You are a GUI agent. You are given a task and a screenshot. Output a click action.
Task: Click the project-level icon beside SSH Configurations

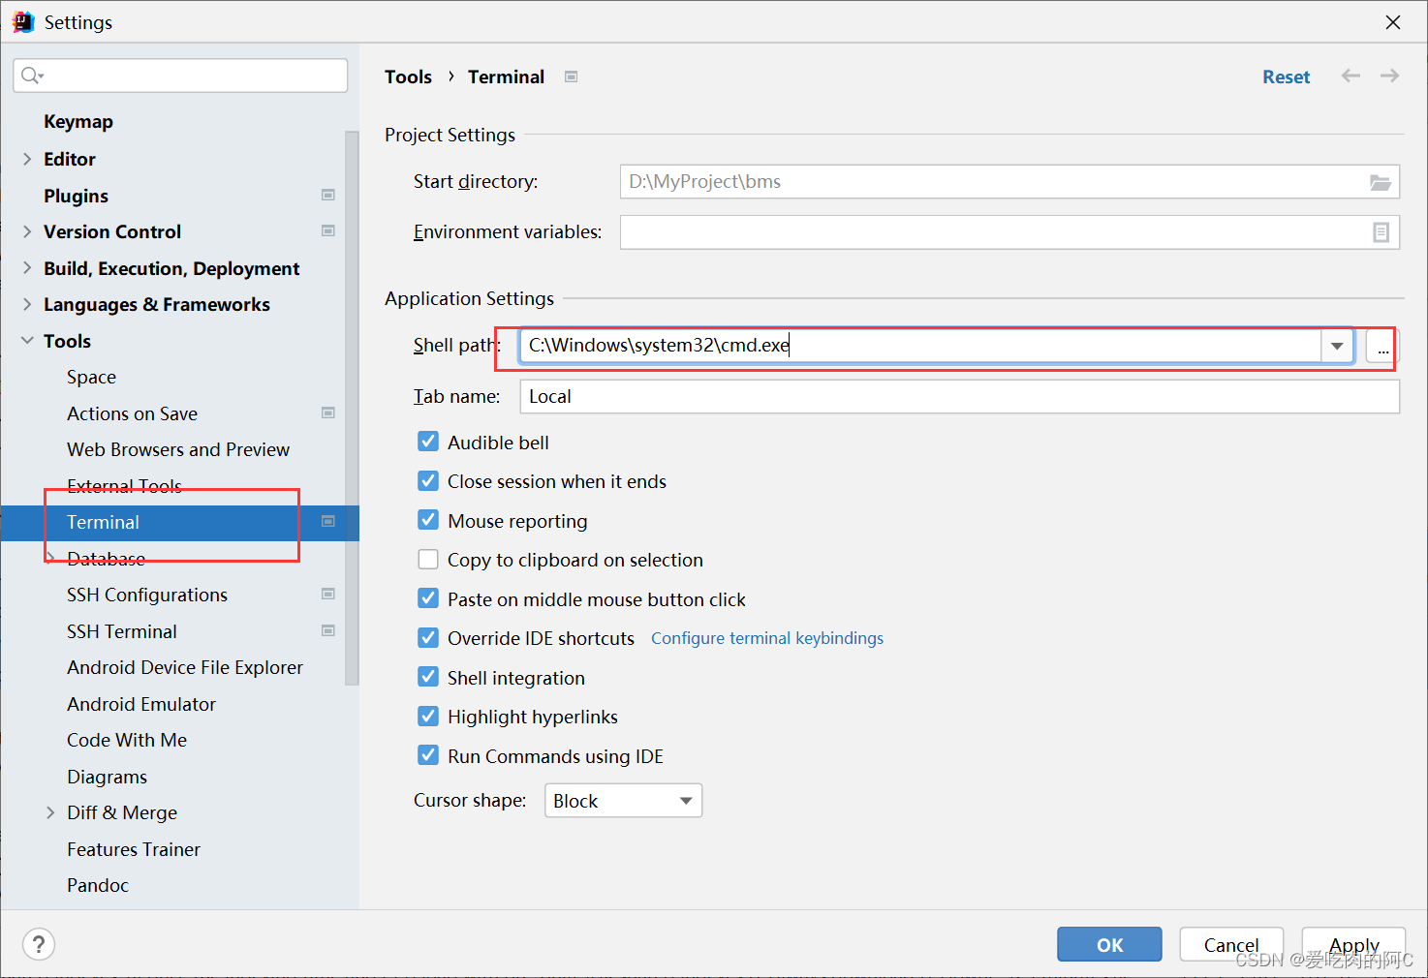pyautogui.click(x=328, y=594)
